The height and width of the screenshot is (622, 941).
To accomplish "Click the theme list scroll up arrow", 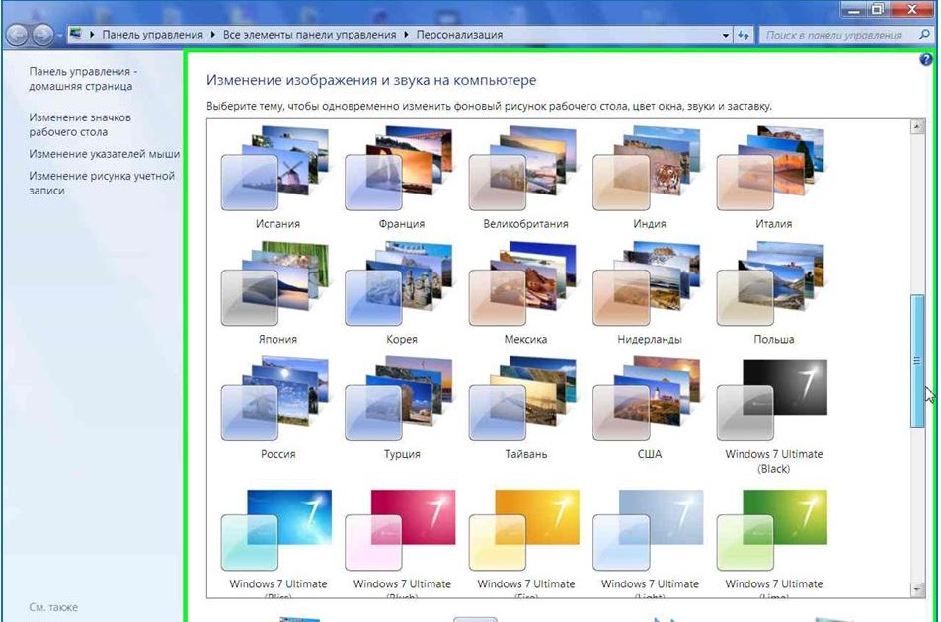I will pos(917,126).
